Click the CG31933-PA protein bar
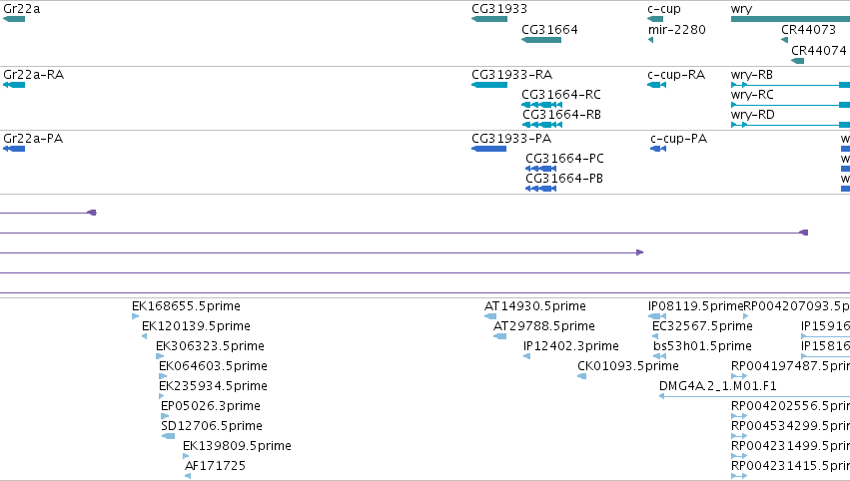Screen dimensions: 850x481 (489, 149)
